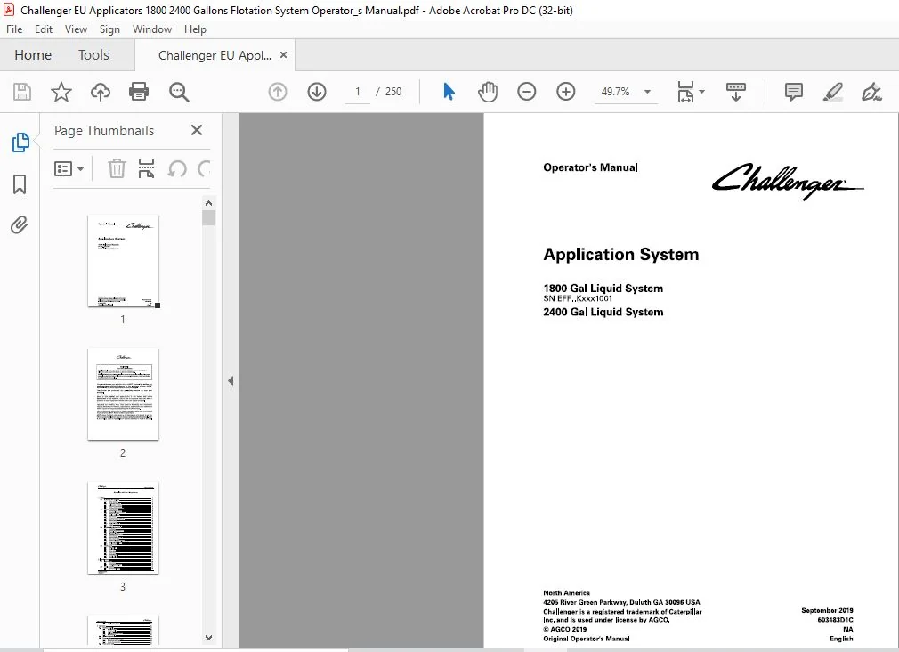Switch to the Tools tab

93,55
